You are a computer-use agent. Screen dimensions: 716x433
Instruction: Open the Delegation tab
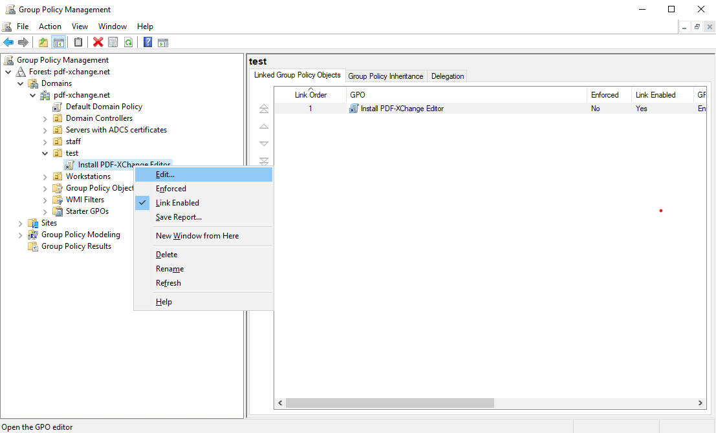coord(448,76)
